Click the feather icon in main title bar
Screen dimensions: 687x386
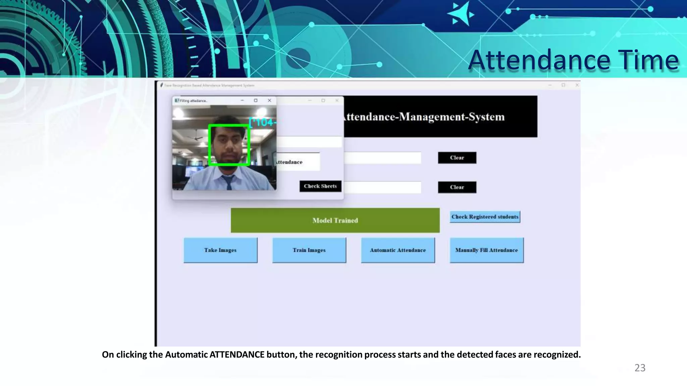coord(162,85)
